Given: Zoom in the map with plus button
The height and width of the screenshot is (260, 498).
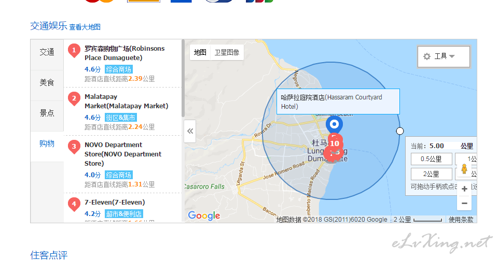Looking at the screenshot, I should pyautogui.click(x=464, y=189).
